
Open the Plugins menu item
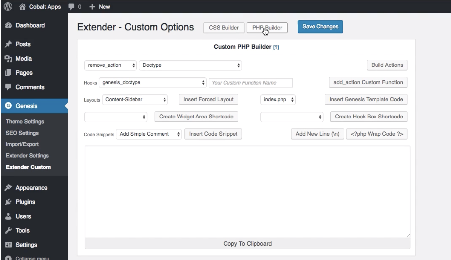click(25, 202)
